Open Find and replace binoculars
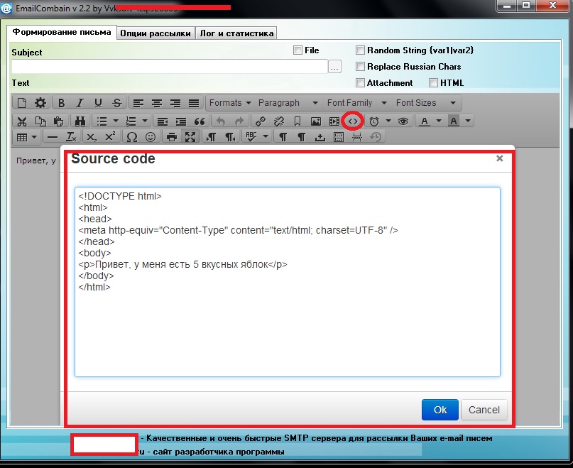573x468 pixels. (x=80, y=121)
